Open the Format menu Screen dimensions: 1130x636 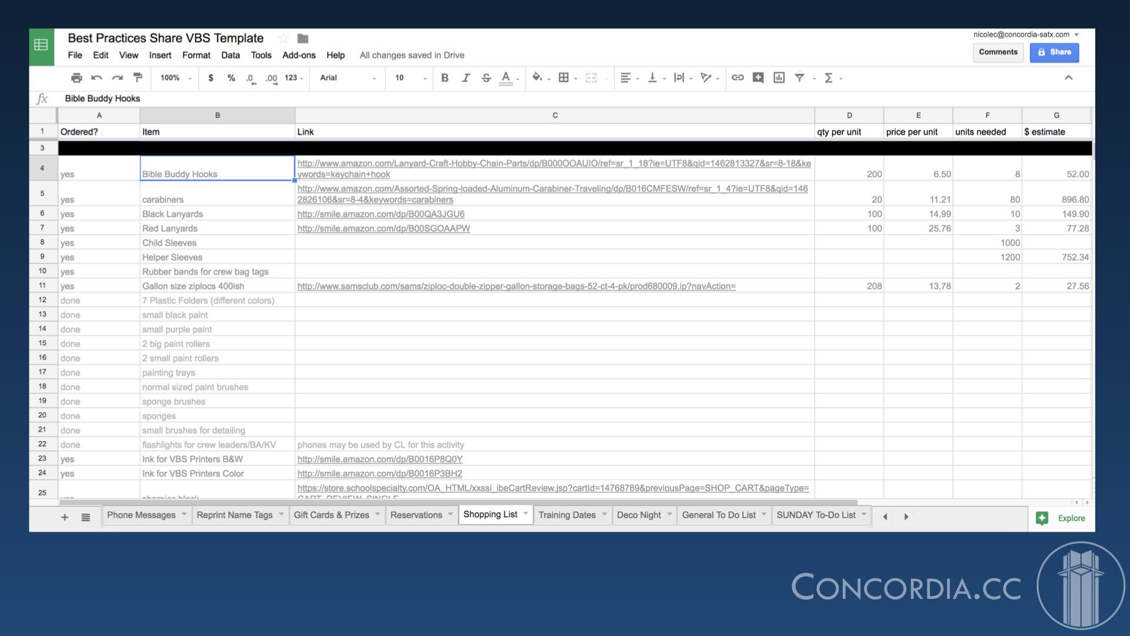tap(196, 55)
